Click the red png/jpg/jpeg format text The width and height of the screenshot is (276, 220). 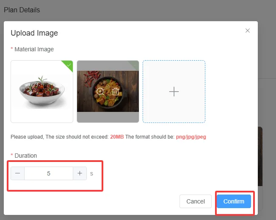(191, 137)
